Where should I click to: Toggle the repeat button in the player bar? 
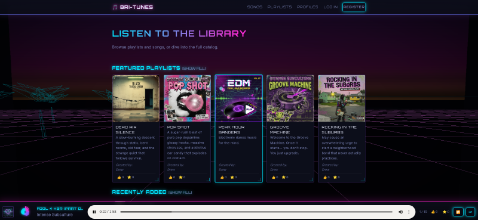[458, 212]
